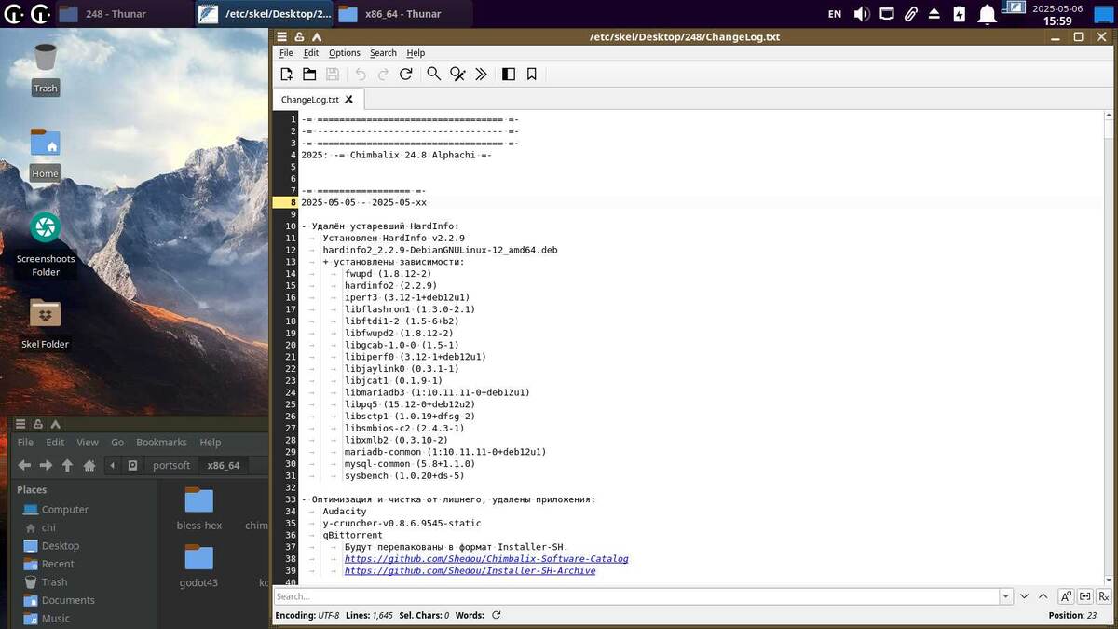Click the reload document toolbar icon
The width and height of the screenshot is (1118, 629).
(x=405, y=74)
